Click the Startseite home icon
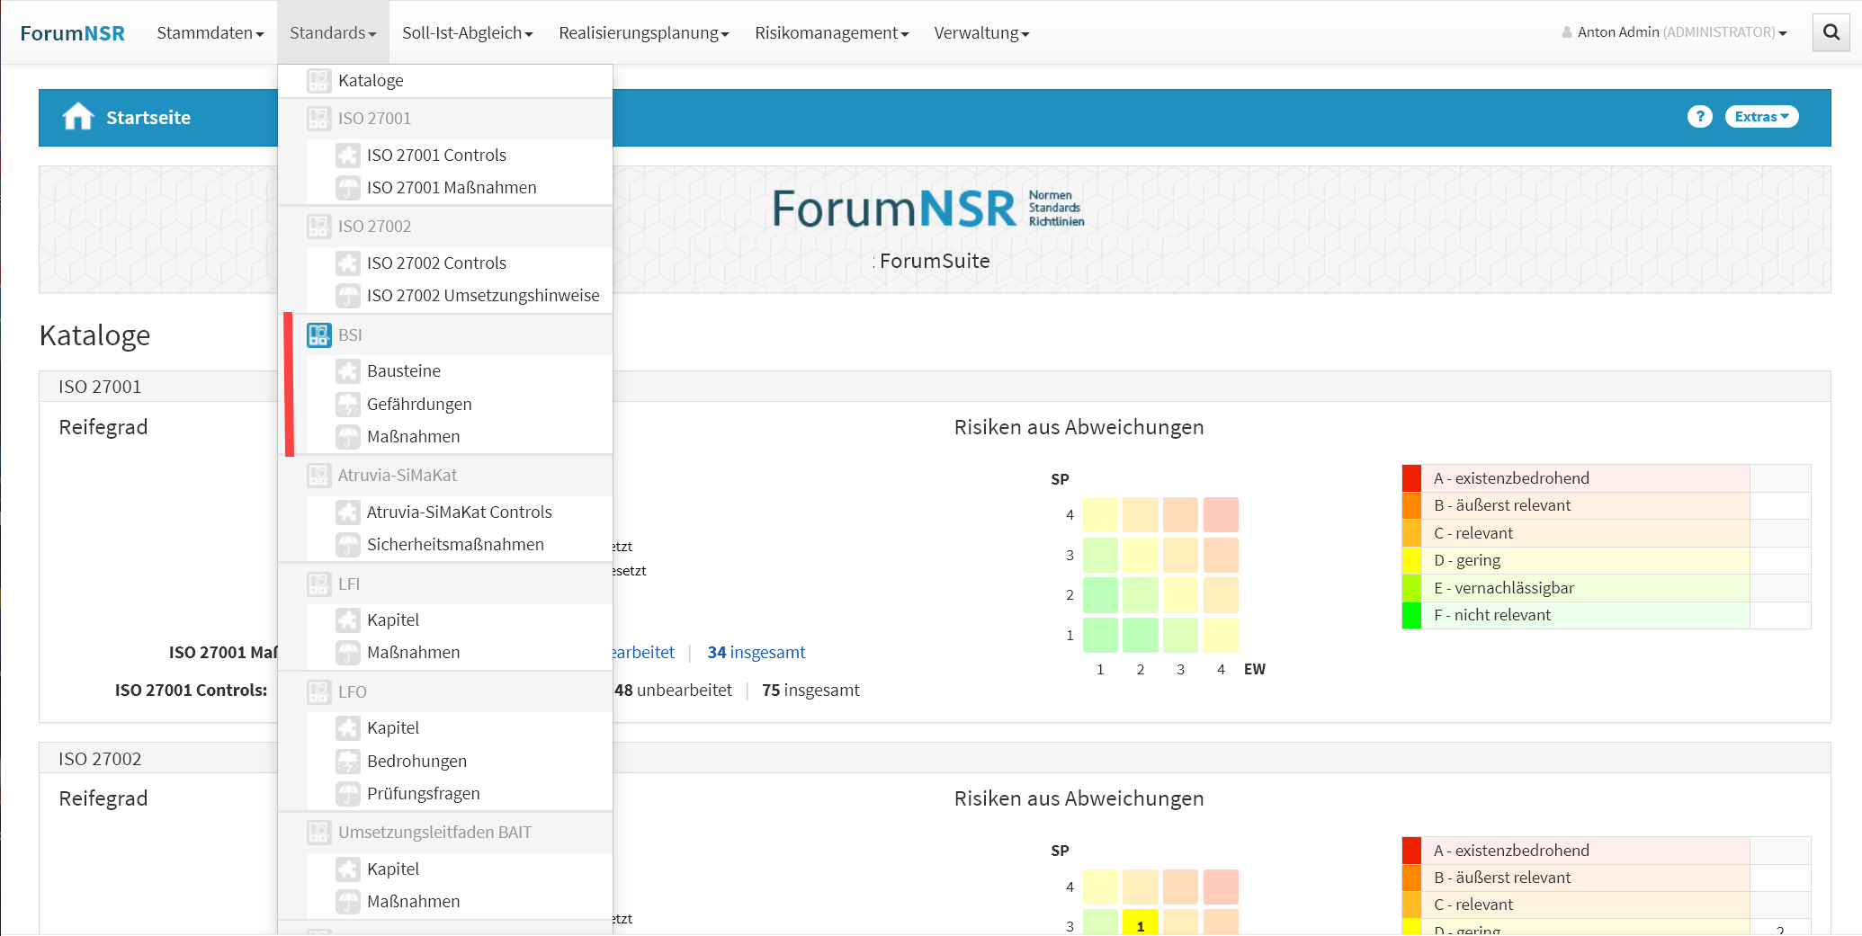The height and width of the screenshot is (936, 1862). coord(78,117)
